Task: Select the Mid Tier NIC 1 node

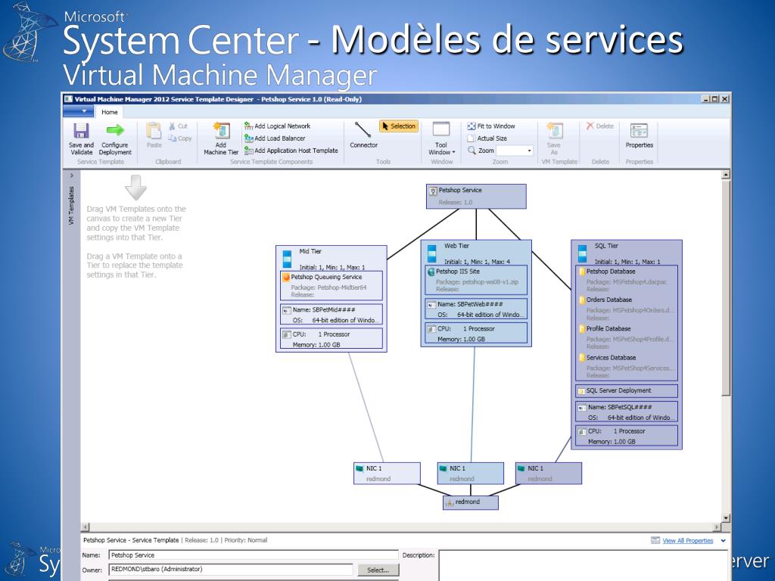Action: [x=387, y=474]
